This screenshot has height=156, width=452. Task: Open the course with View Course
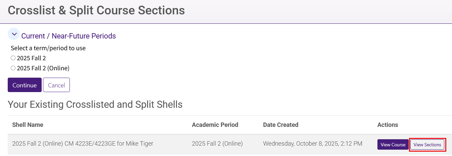[393, 145]
